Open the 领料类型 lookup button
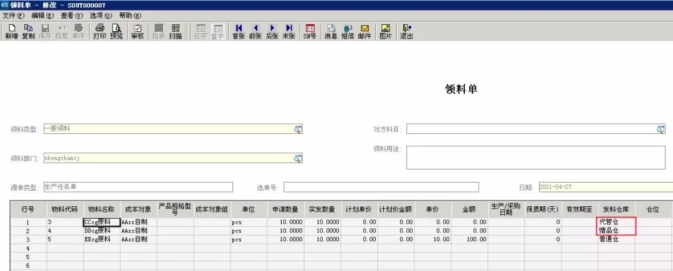This screenshot has width=673, height=271. pos(298,129)
